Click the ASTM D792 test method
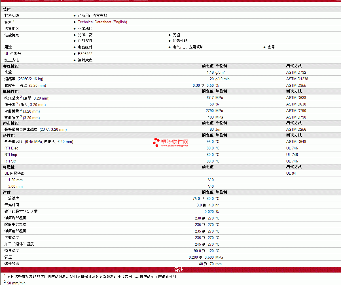Image resolution: width=341 pixels, height=285 pixels. 296,73
